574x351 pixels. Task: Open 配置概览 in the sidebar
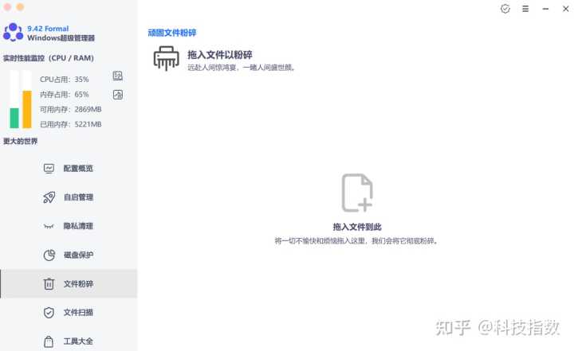click(x=69, y=168)
